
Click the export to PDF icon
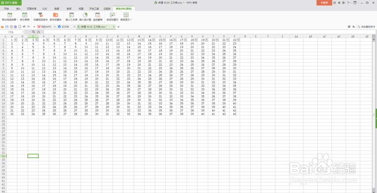point(11,27)
